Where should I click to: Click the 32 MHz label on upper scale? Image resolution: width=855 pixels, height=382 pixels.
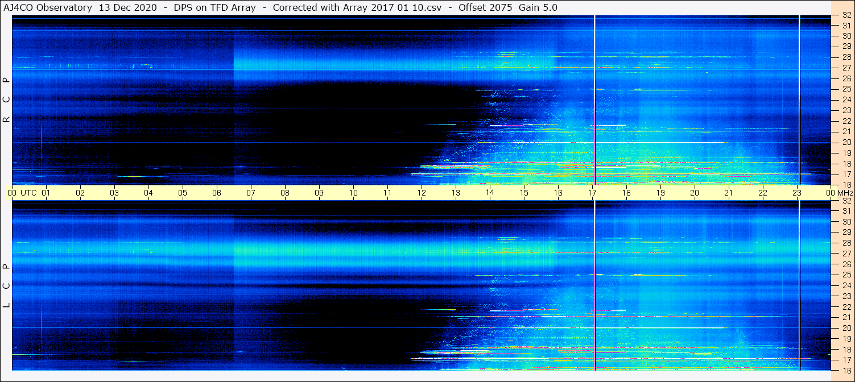coord(846,15)
